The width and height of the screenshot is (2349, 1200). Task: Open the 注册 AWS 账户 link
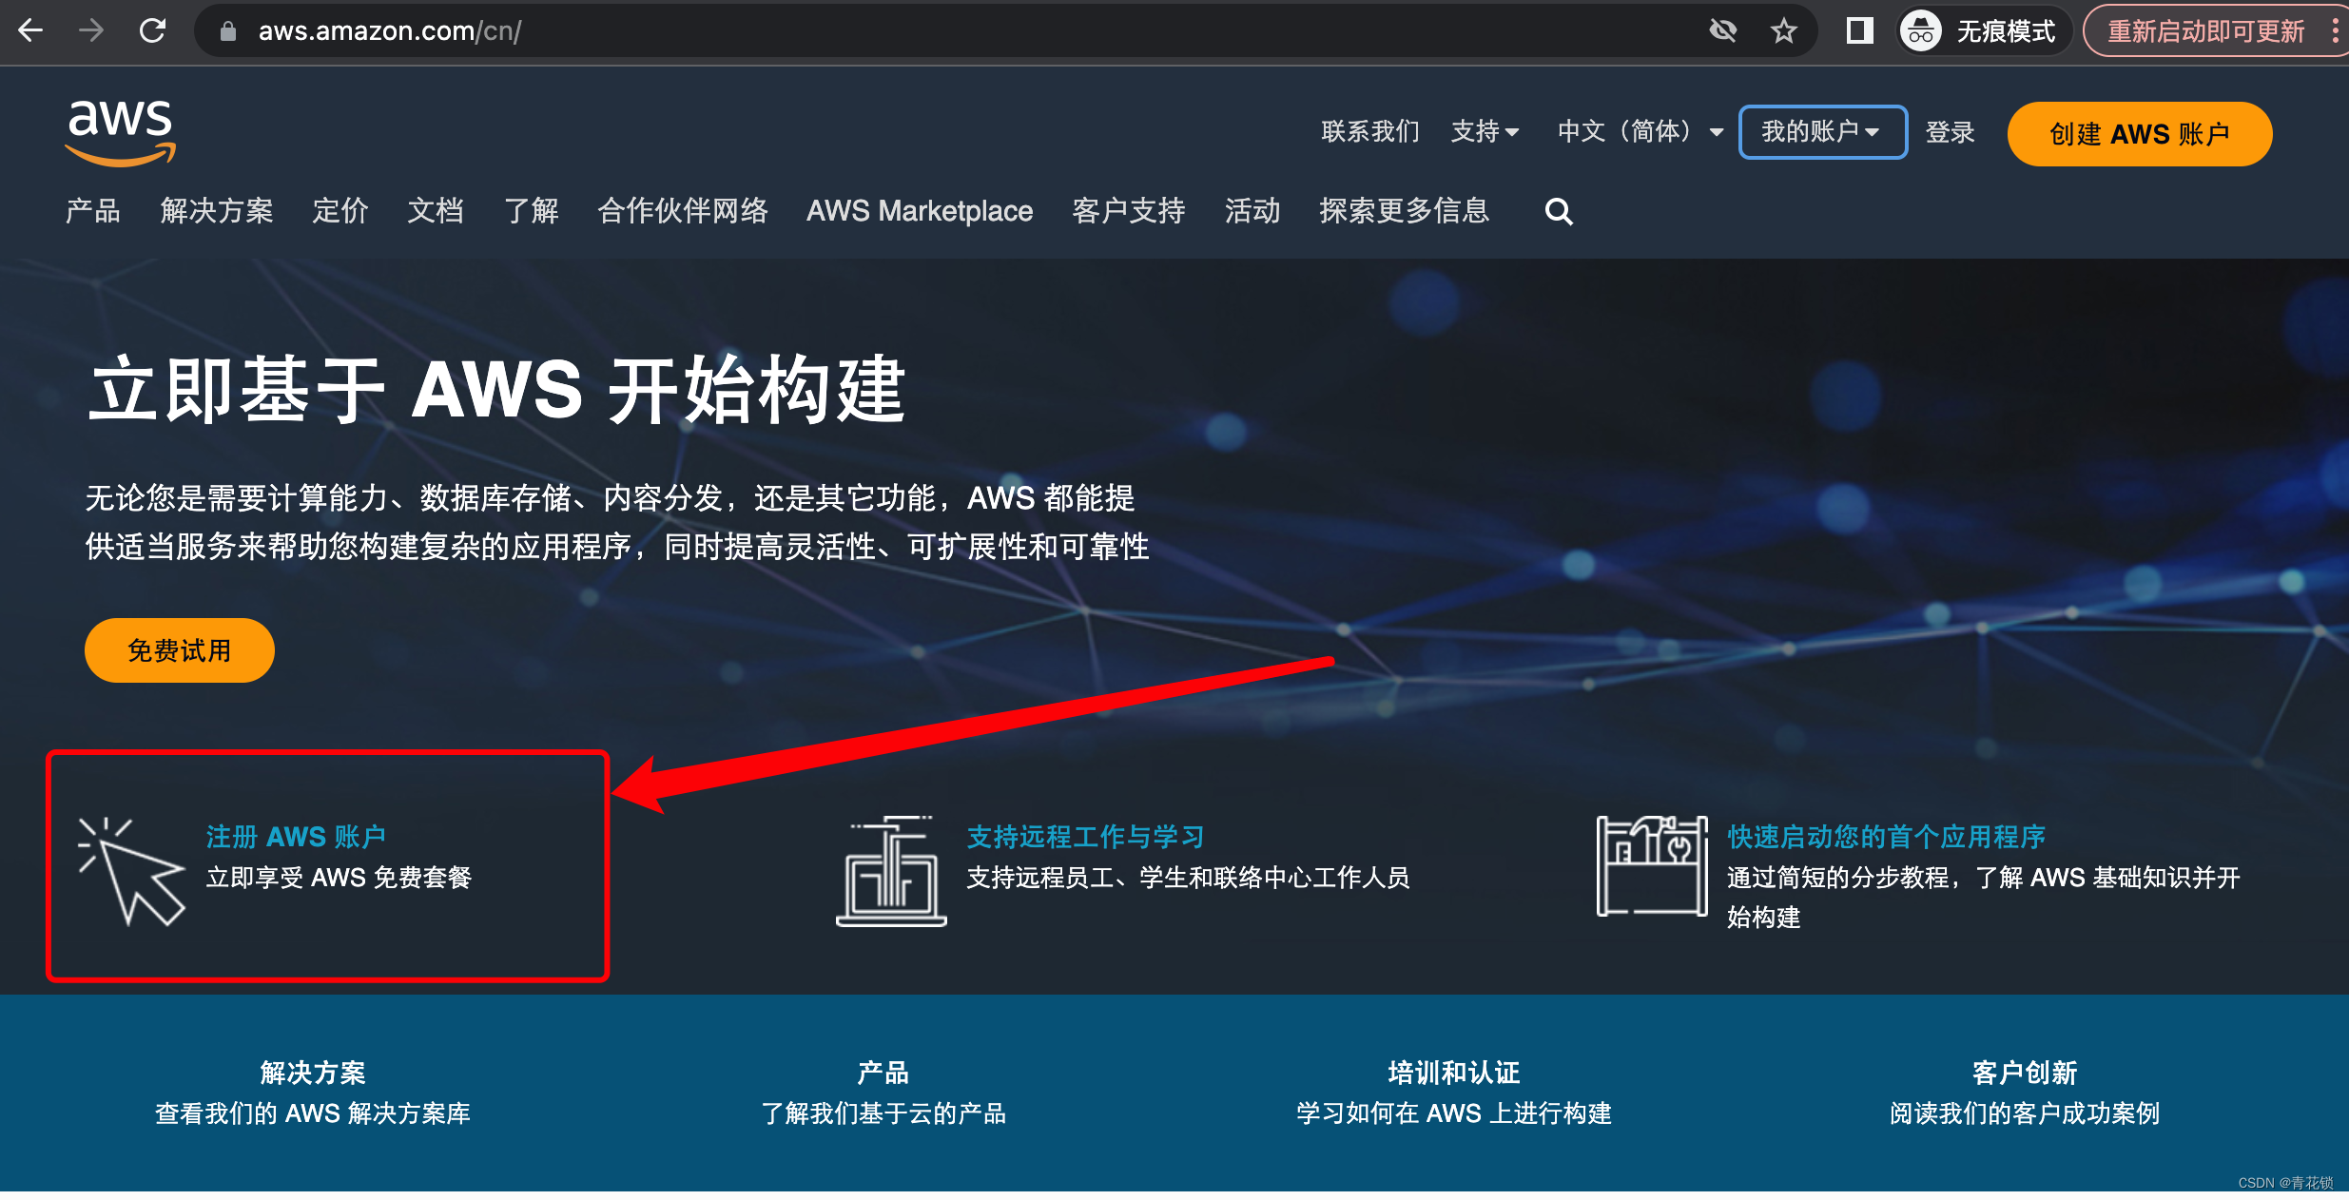[296, 836]
